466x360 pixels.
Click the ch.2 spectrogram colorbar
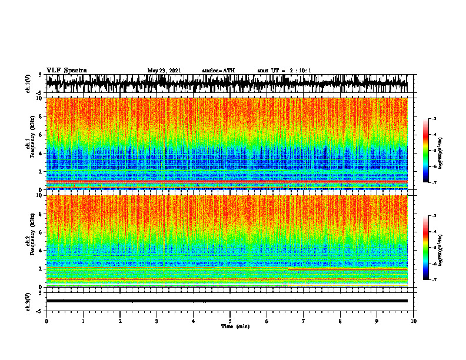click(425, 248)
